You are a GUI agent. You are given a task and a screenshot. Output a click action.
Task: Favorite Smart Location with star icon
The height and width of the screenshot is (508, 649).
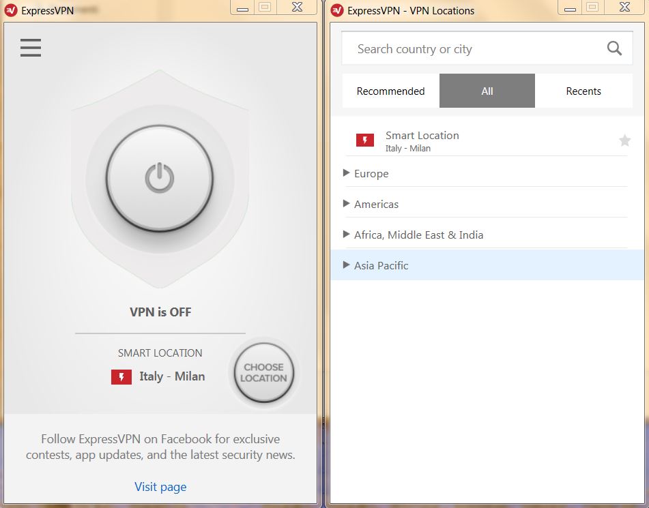click(624, 140)
